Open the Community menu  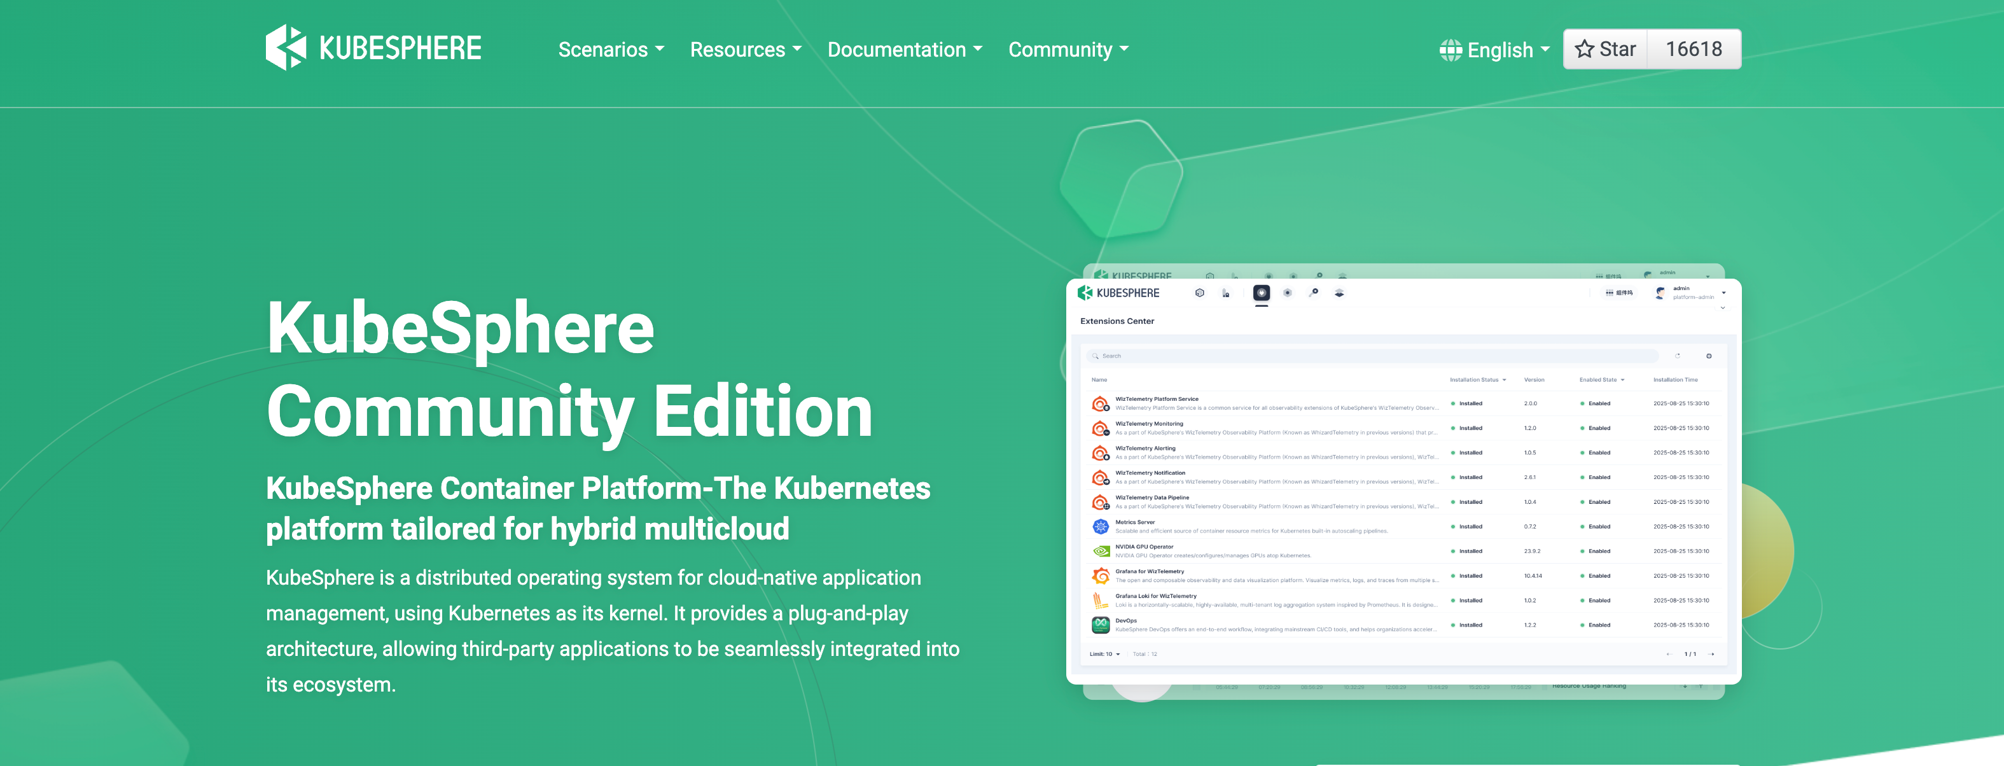point(1068,50)
